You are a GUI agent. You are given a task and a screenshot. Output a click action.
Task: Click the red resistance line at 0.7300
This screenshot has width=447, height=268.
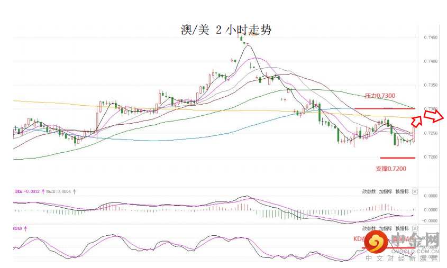pyautogui.click(x=384, y=108)
